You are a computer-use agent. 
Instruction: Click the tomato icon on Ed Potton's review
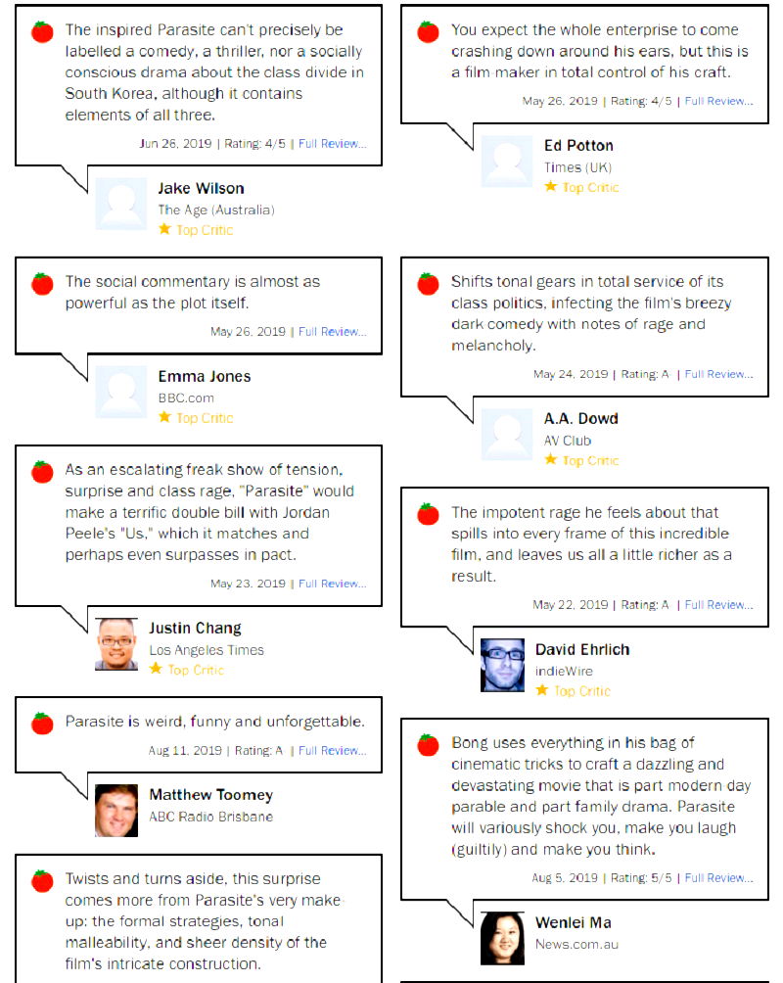tap(428, 31)
